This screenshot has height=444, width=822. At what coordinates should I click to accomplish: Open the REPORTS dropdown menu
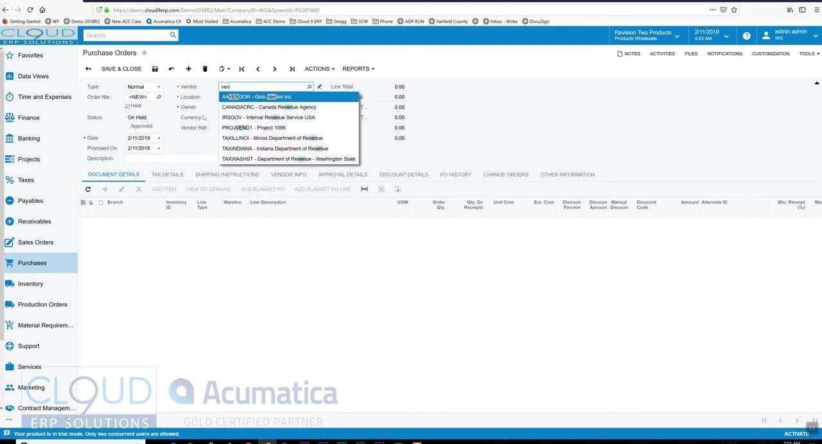358,69
